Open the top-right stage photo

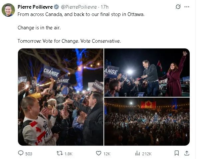[x=147, y=72]
